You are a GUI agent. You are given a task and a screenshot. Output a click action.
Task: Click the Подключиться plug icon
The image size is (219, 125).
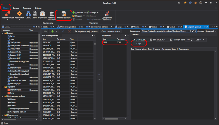[8, 14]
